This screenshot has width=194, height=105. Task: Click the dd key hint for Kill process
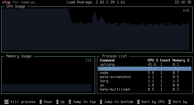click(6, 102)
